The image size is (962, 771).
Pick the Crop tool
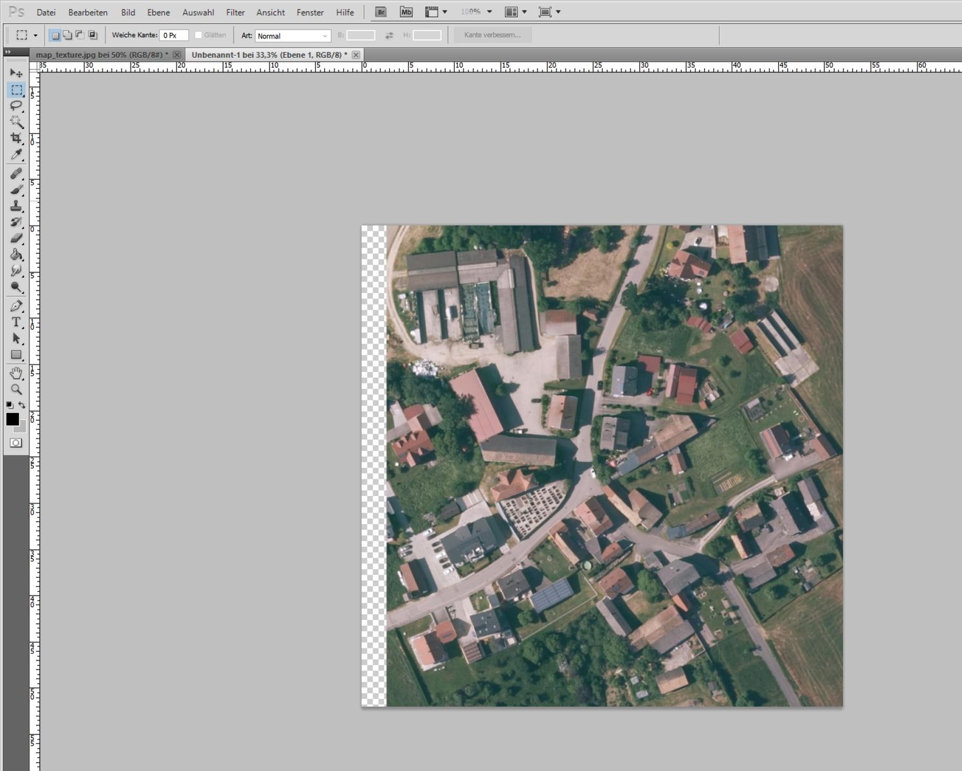click(x=16, y=138)
